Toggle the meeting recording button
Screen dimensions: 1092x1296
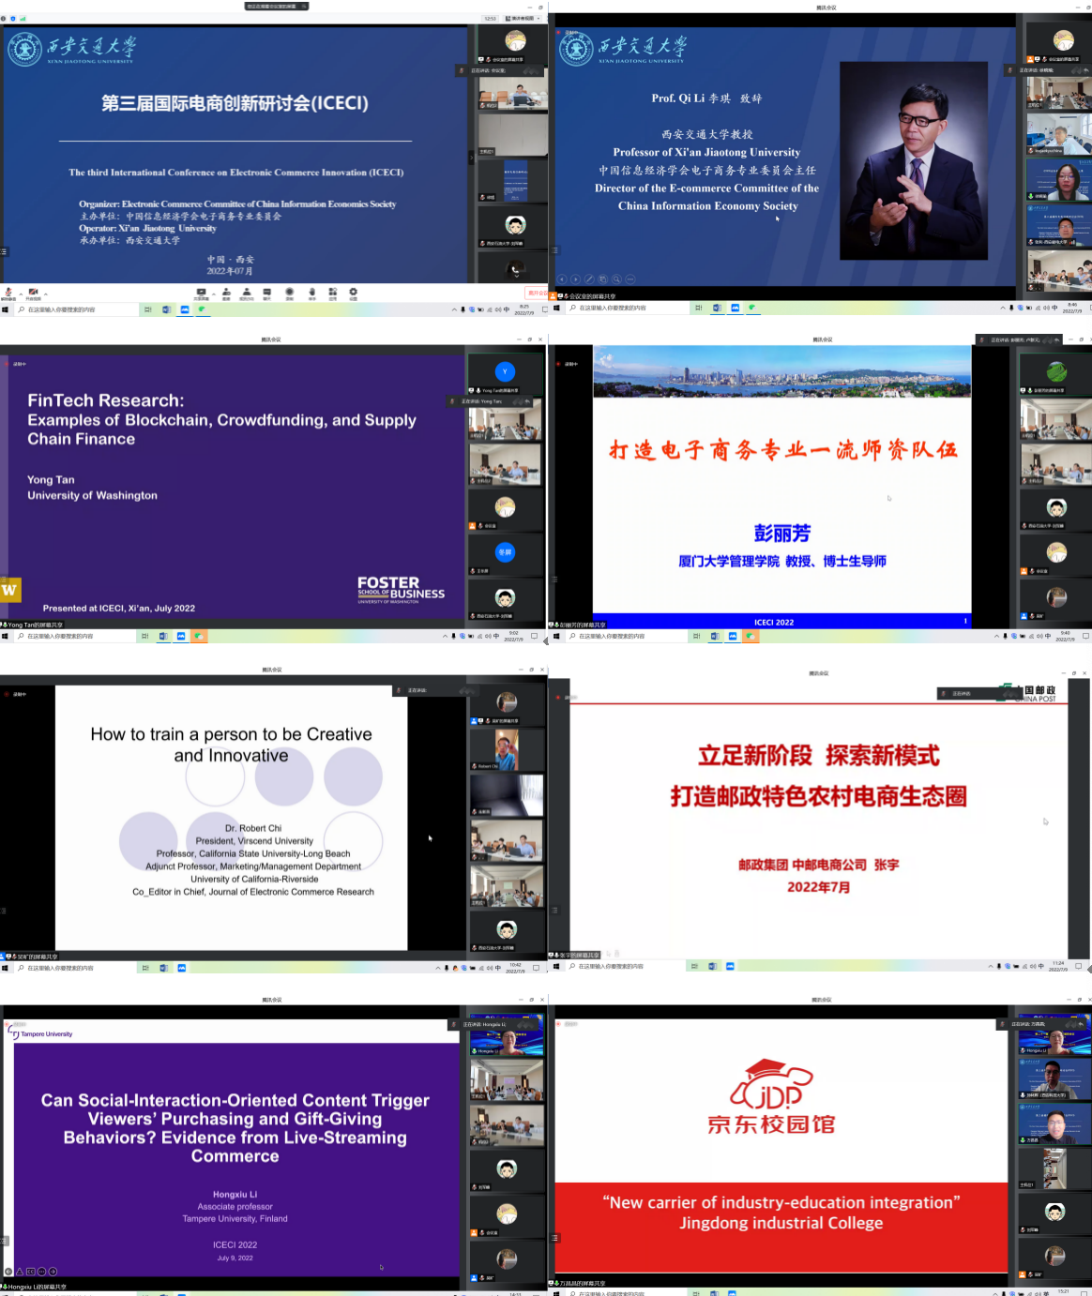pos(290,293)
